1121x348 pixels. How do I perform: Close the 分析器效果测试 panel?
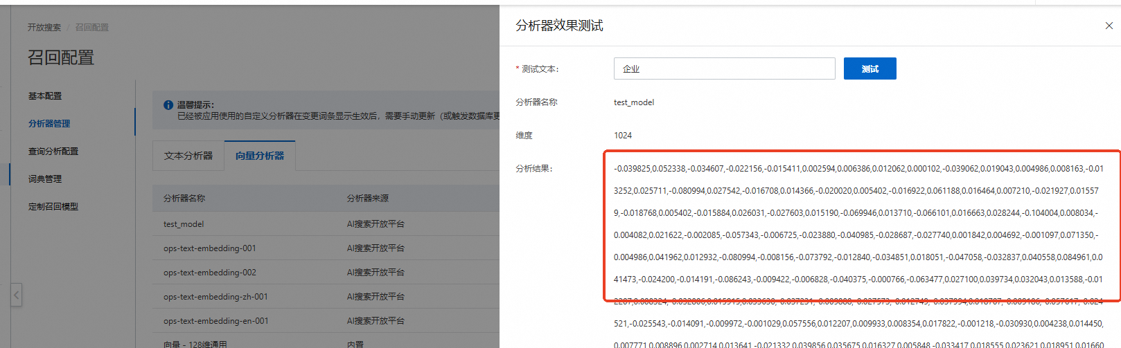pyautogui.click(x=1109, y=26)
